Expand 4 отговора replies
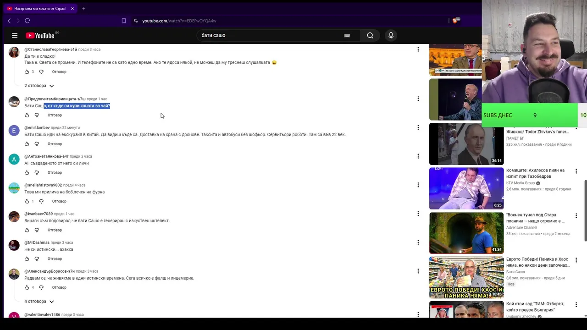587x330 pixels. click(39, 302)
